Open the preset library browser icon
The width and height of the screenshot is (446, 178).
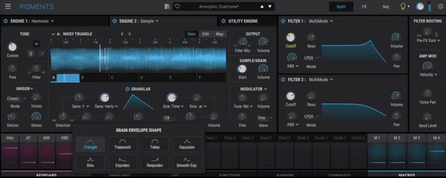(x=167, y=7)
